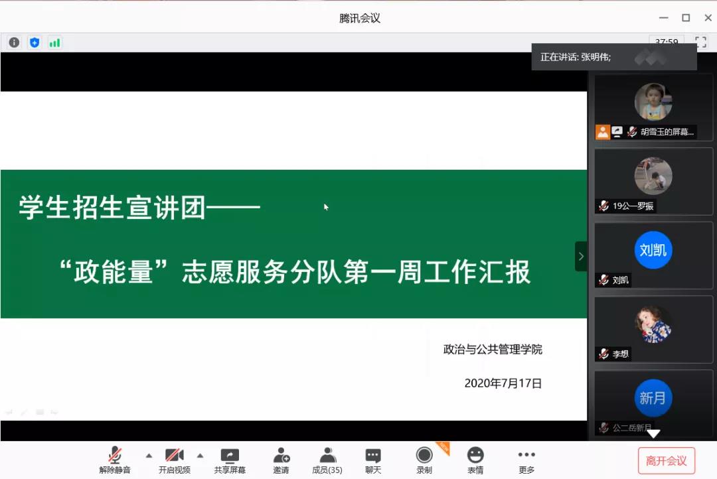This screenshot has width=717, height=479.
Task: Enter full screen mode
Action: (700, 42)
